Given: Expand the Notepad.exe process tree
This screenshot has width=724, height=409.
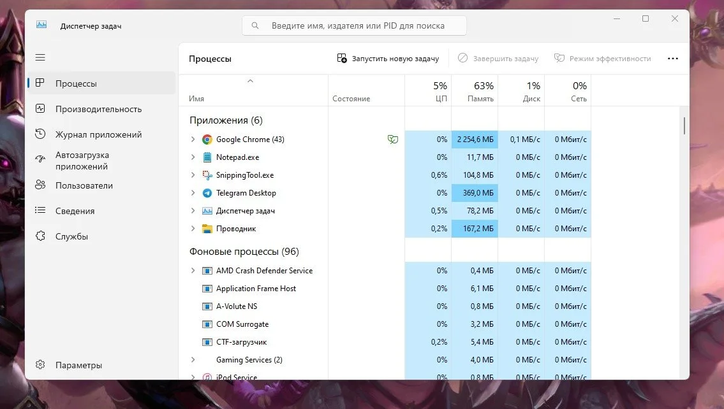Looking at the screenshot, I should pyautogui.click(x=193, y=157).
